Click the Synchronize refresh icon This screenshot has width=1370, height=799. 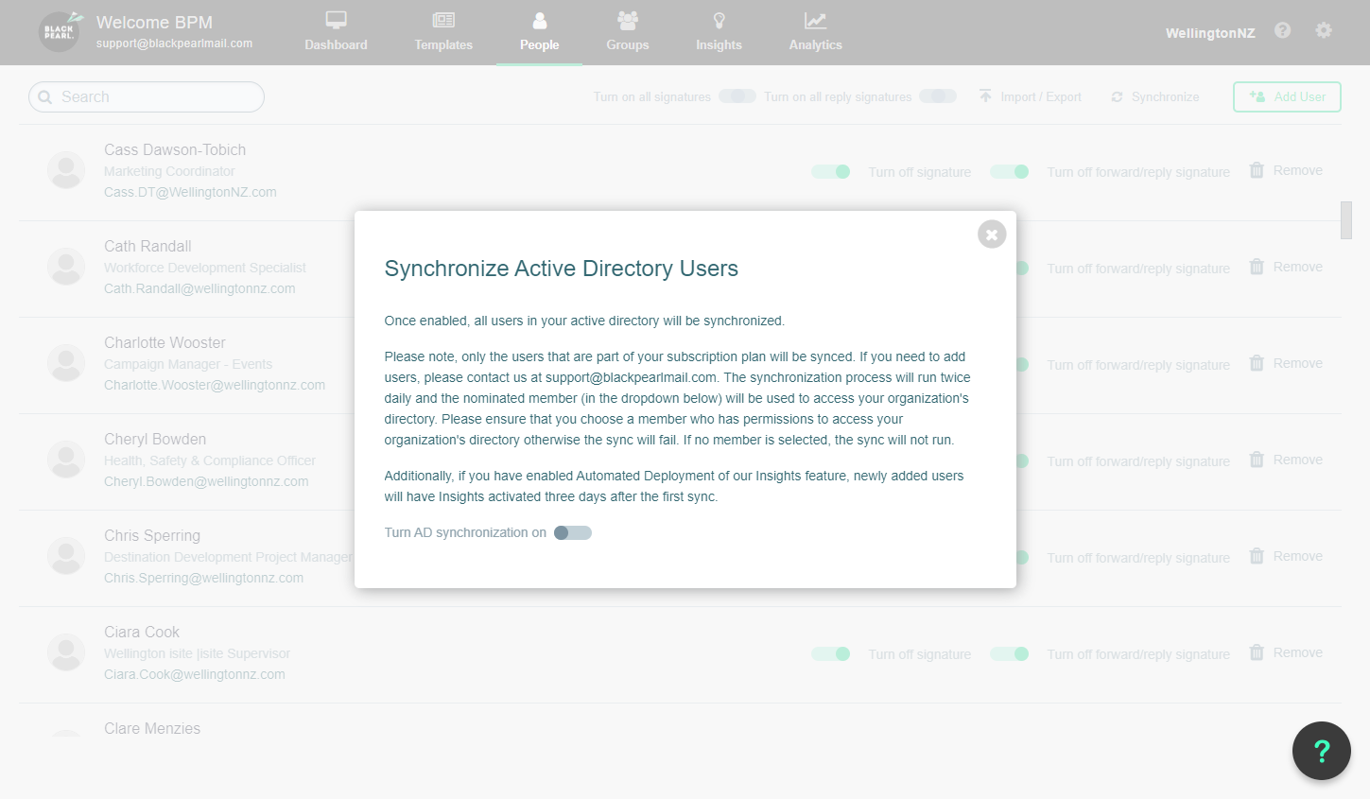coord(1117,96)
